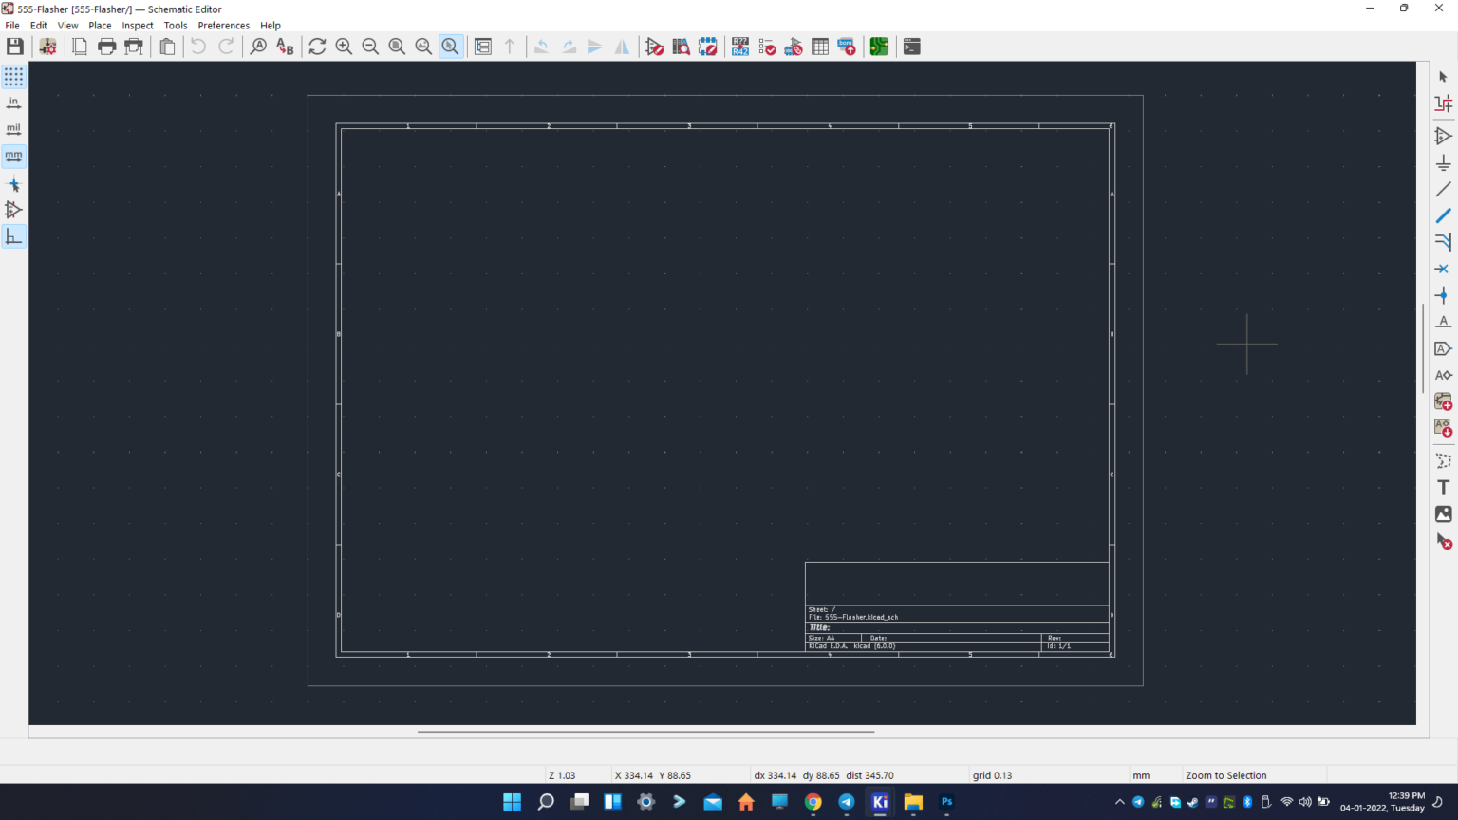Generate the Bill of Materials
The image size is (1458, 820).
[x=847, y=47]
